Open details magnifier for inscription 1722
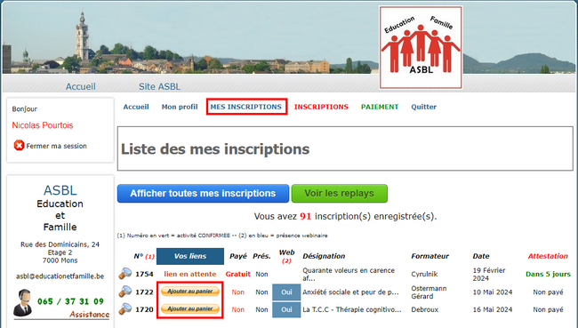The image size is (578, 328). tap(125, 292)
